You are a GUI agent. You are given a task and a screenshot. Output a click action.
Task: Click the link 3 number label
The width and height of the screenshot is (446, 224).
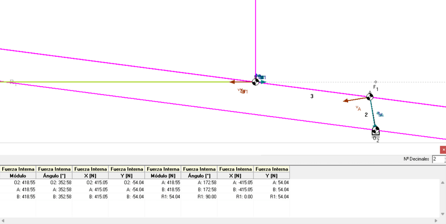click(x=312, y=96)
